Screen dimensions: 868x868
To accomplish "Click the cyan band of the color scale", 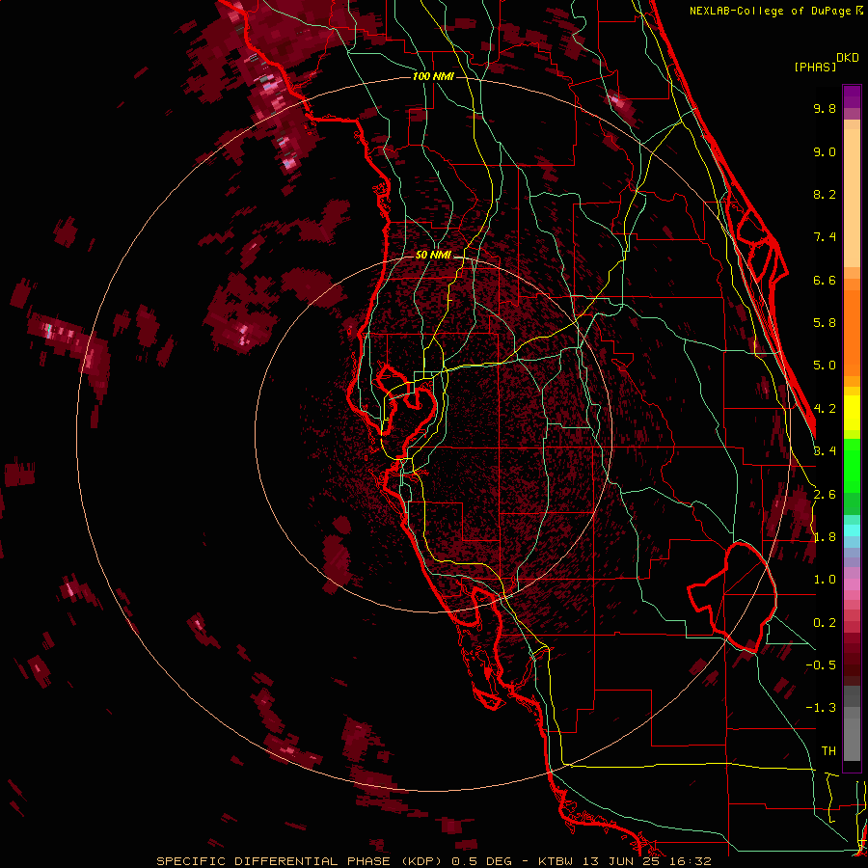I will click(852, 529).
